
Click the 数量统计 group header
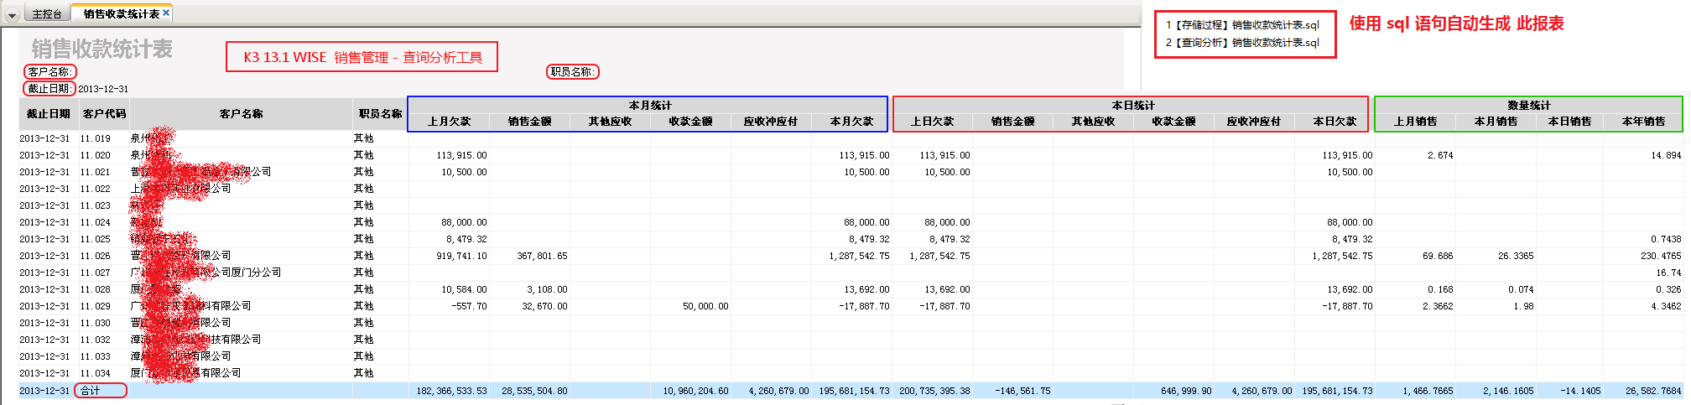pos(1528,106)
